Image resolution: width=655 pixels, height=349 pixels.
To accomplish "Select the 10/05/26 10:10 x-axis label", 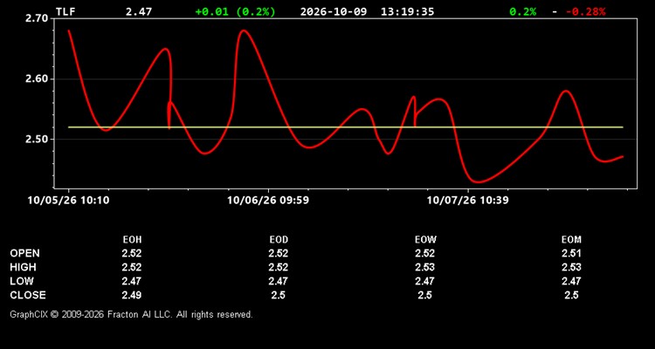I will [x=68, y=201].
